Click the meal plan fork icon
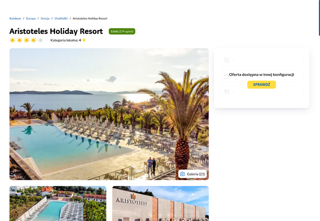This screenshot has width=320, height=221. [x=226, y=92]
